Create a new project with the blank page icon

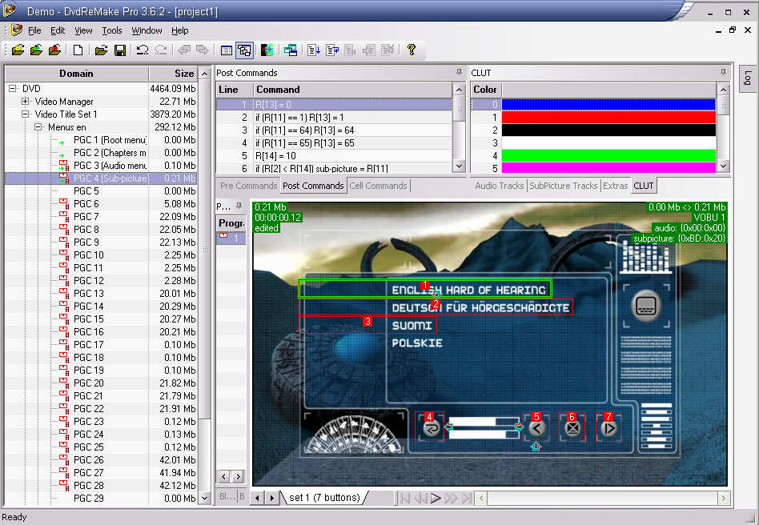click(x=78, y=50)
